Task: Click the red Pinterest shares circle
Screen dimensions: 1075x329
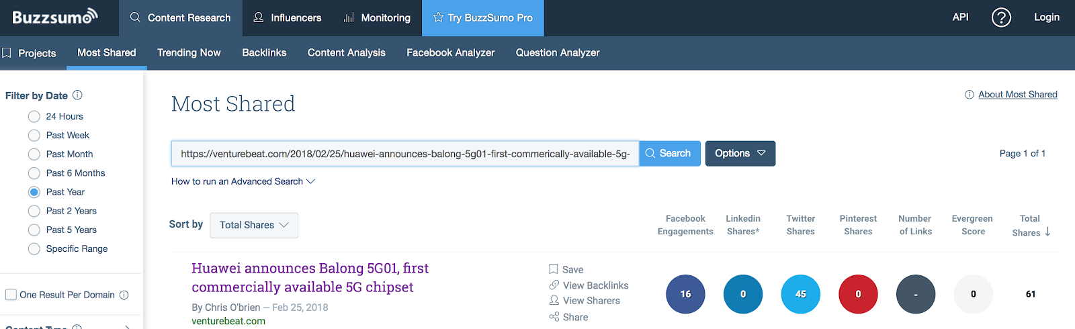Action: [x=858, y=294]
